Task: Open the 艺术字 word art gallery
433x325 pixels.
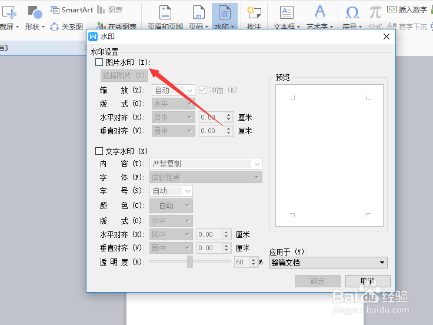Action: (320, 17)
